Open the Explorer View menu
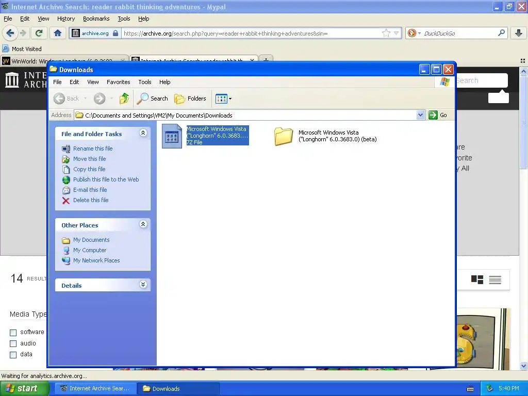 (93, 82)
